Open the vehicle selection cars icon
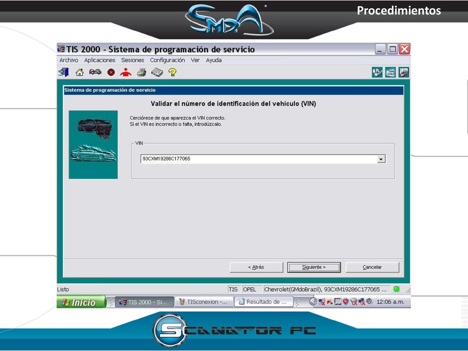Viewport: 468px width, 351px height. (x=95, y=72)
